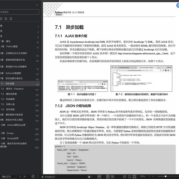
Task: Go to 7.2 请求头 (Headers) bookmark
Action: tap(12, 89)
